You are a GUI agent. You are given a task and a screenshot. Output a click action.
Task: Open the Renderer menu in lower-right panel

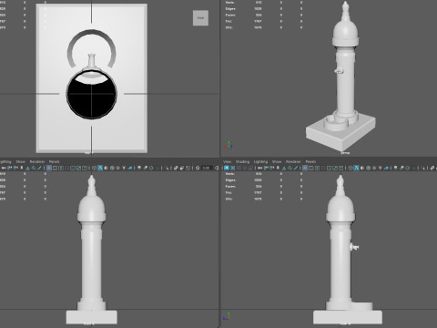[293, 161]
